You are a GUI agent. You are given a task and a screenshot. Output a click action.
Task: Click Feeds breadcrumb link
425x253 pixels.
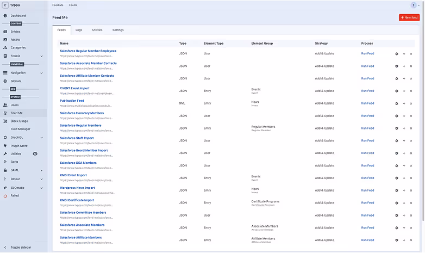pos(73,5)
